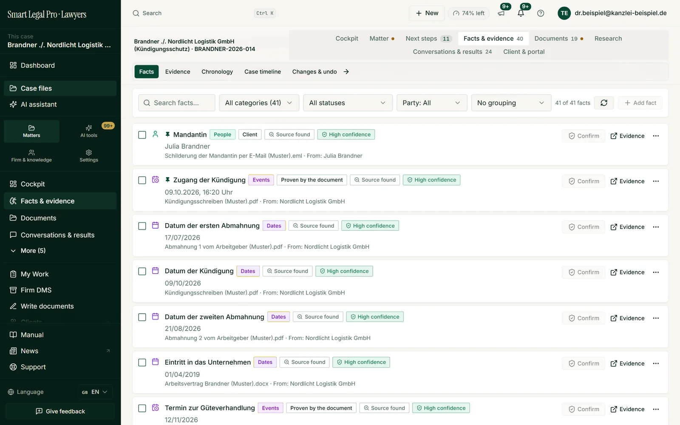Open more options for Datum der zweiten Abmahnung
The width and height of the screenshot is (680, 425).
point(656,318)
